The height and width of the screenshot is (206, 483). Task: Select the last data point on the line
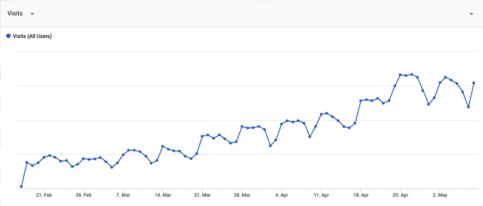coord(473,83)
